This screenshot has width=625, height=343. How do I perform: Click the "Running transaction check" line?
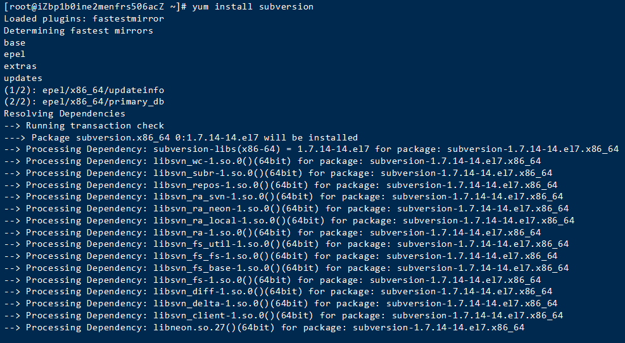(84, 125)
